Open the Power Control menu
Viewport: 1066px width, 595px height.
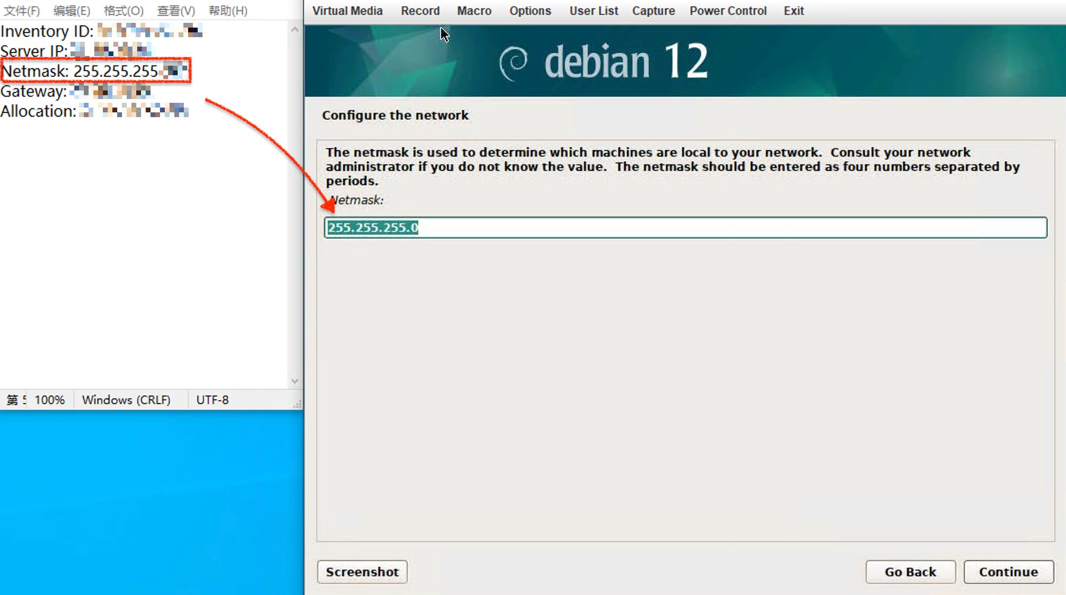pos(728,11)
